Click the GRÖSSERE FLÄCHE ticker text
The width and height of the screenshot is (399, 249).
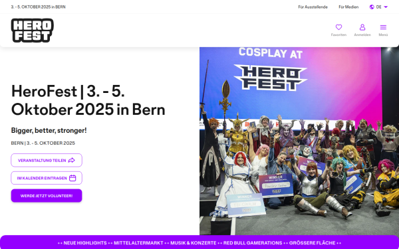[313, 243]
